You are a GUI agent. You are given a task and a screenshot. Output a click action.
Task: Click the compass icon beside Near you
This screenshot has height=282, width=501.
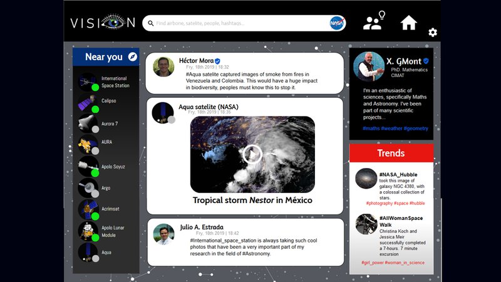point(132,57)
